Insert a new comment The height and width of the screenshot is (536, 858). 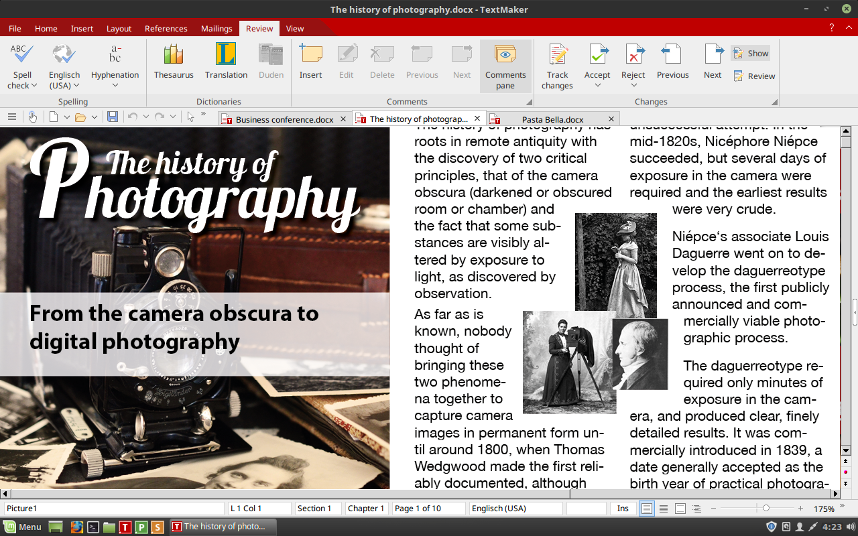[x=310, y=62]
